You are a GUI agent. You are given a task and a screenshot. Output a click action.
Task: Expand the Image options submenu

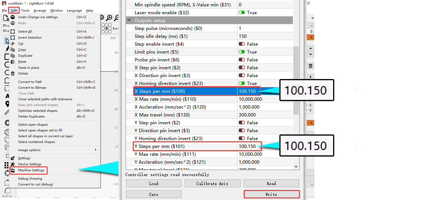tap(96, 150)
